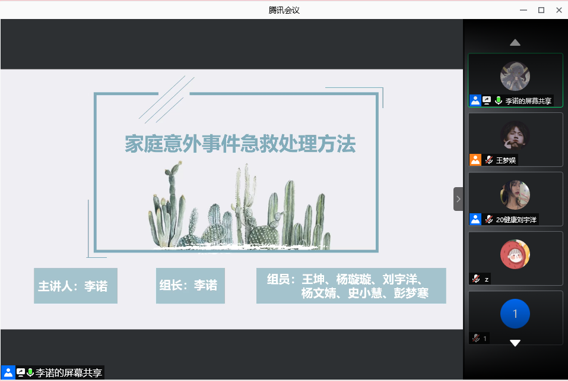This screenshot has height=382, width=568.
Task: Click the host icon on 李诺's participant tile
Action: (x=475, y=100)
